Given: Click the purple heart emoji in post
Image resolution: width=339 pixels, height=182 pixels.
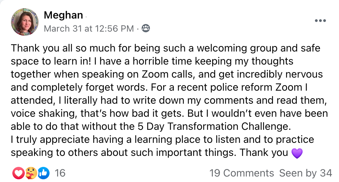Looking at the screenshot, I should click(297, 153).
